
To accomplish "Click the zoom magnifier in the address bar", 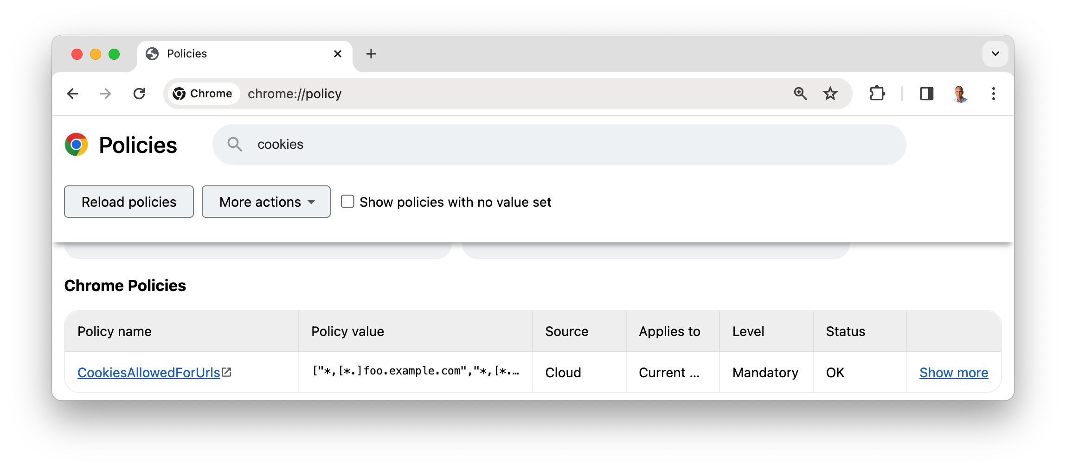I will pyautogui.click(x=800, y=94).
